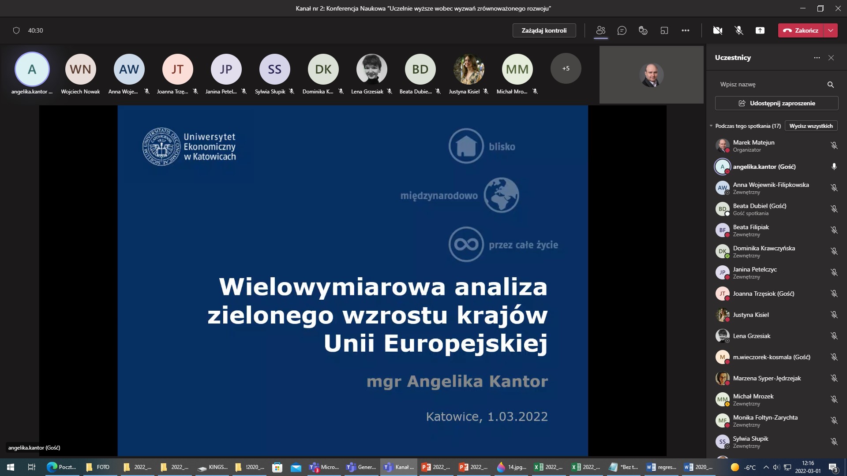Click Udostępnij zaproszenie button
The width and height of the screenshot is (847, 476).
coord(776,103)
